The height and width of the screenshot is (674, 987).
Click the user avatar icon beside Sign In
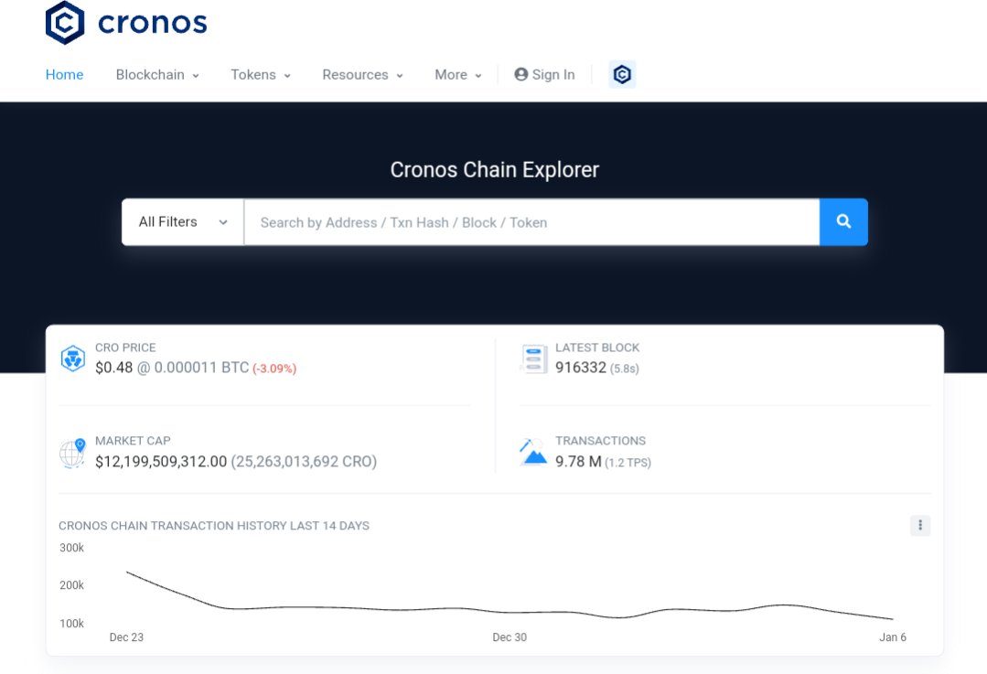click(x=520, y=74)
